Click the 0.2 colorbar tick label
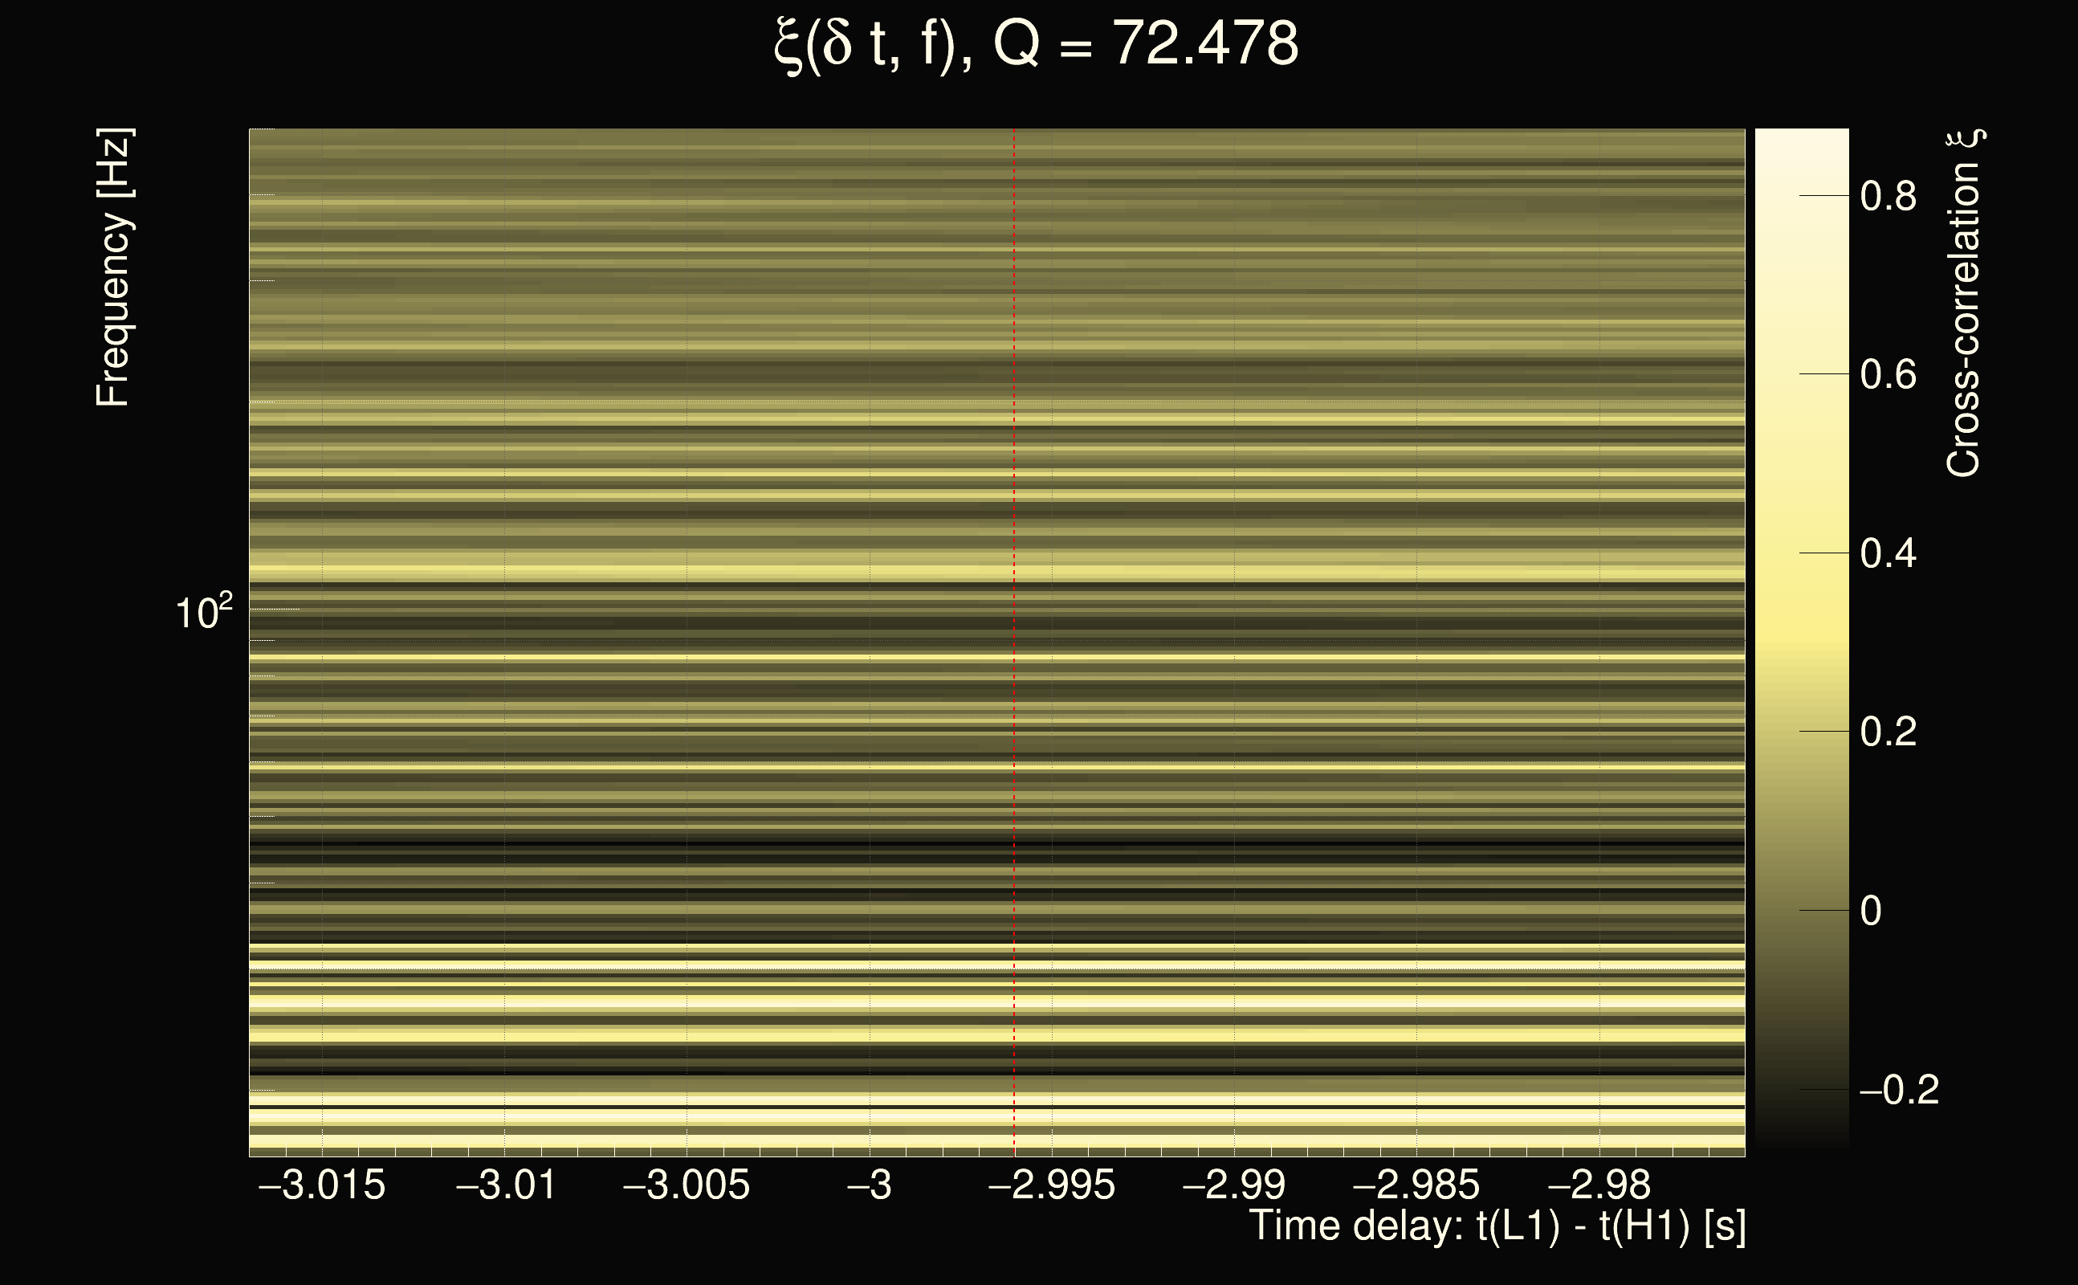 click(1888, 732)
